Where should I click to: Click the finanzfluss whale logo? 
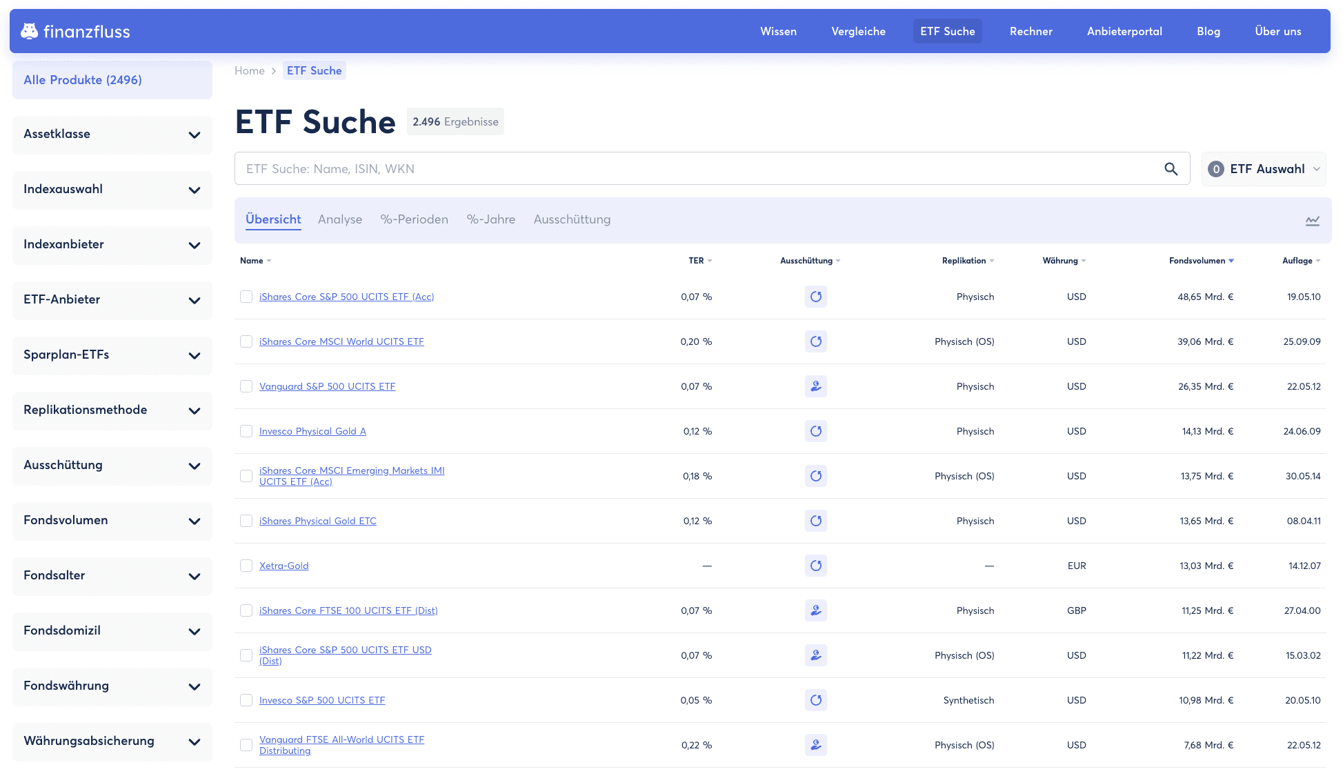coord(29,30)
